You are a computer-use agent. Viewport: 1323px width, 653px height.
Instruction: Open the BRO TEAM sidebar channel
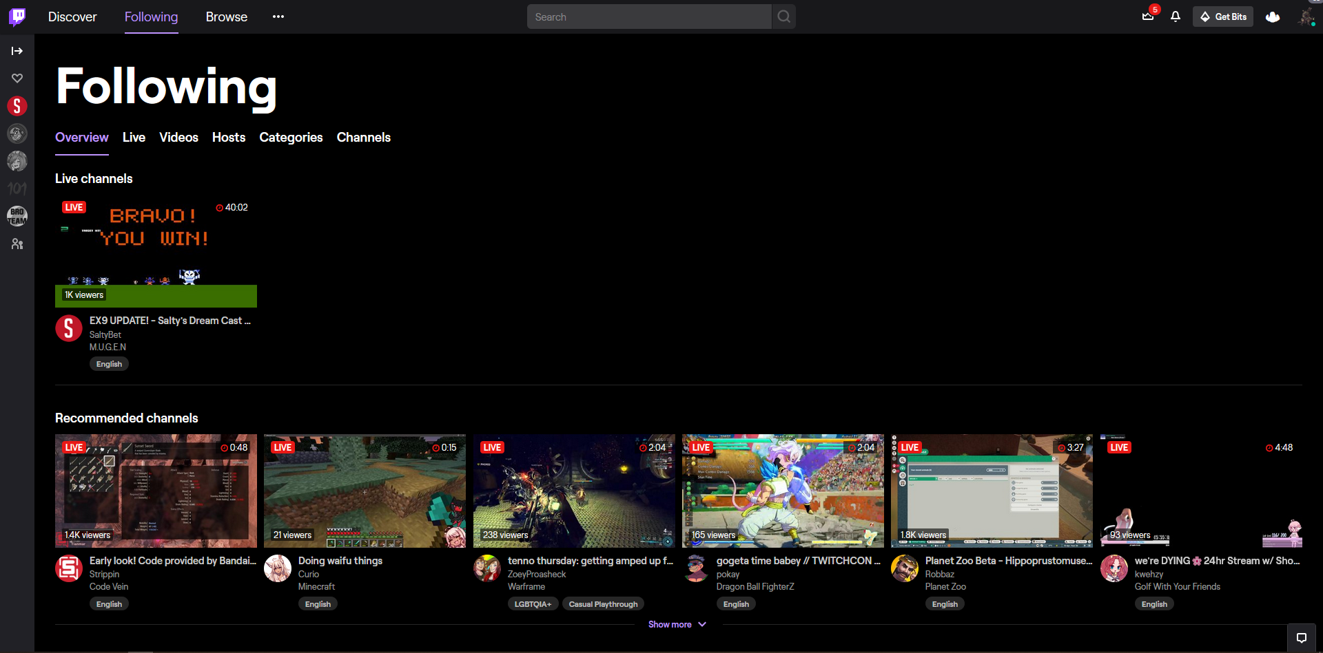(17, 216)
